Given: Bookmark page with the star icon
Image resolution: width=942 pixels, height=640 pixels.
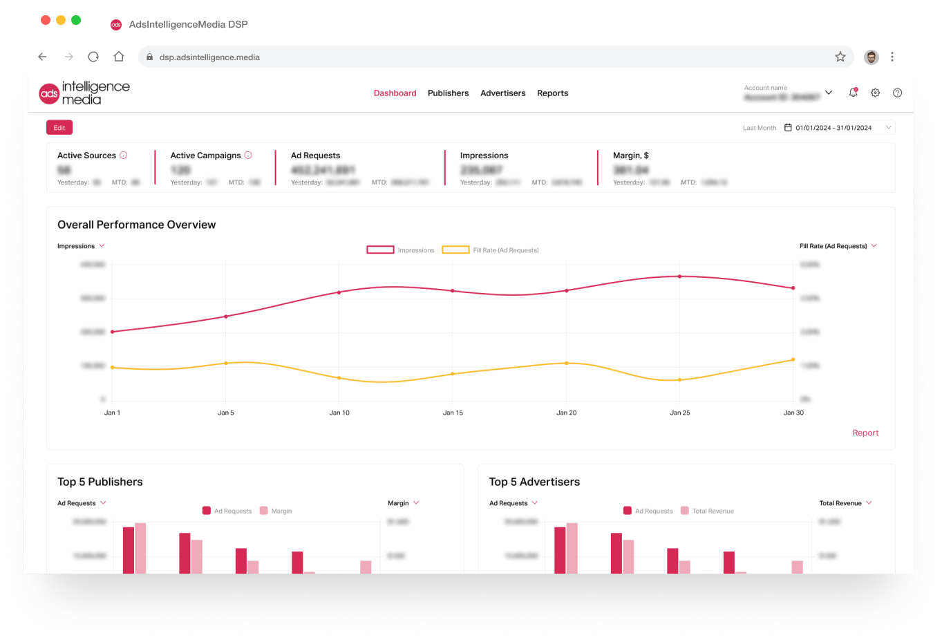Looking at the screenshot, I should pyautogui.click(x=840, y=57).
